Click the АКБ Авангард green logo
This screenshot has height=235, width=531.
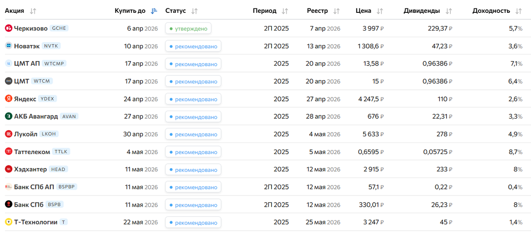click(8, 116)
